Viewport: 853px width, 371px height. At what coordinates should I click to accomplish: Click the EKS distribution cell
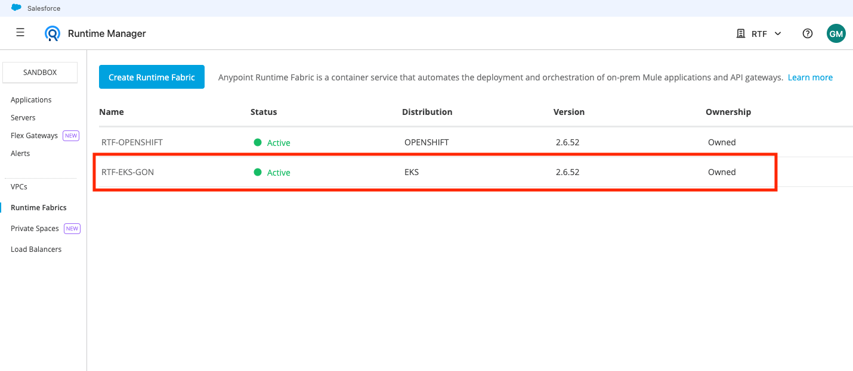pos(412,172)
